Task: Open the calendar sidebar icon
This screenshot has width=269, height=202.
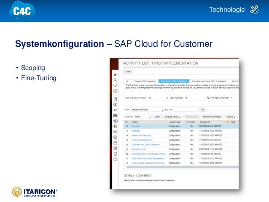Action: pos(115,143)
